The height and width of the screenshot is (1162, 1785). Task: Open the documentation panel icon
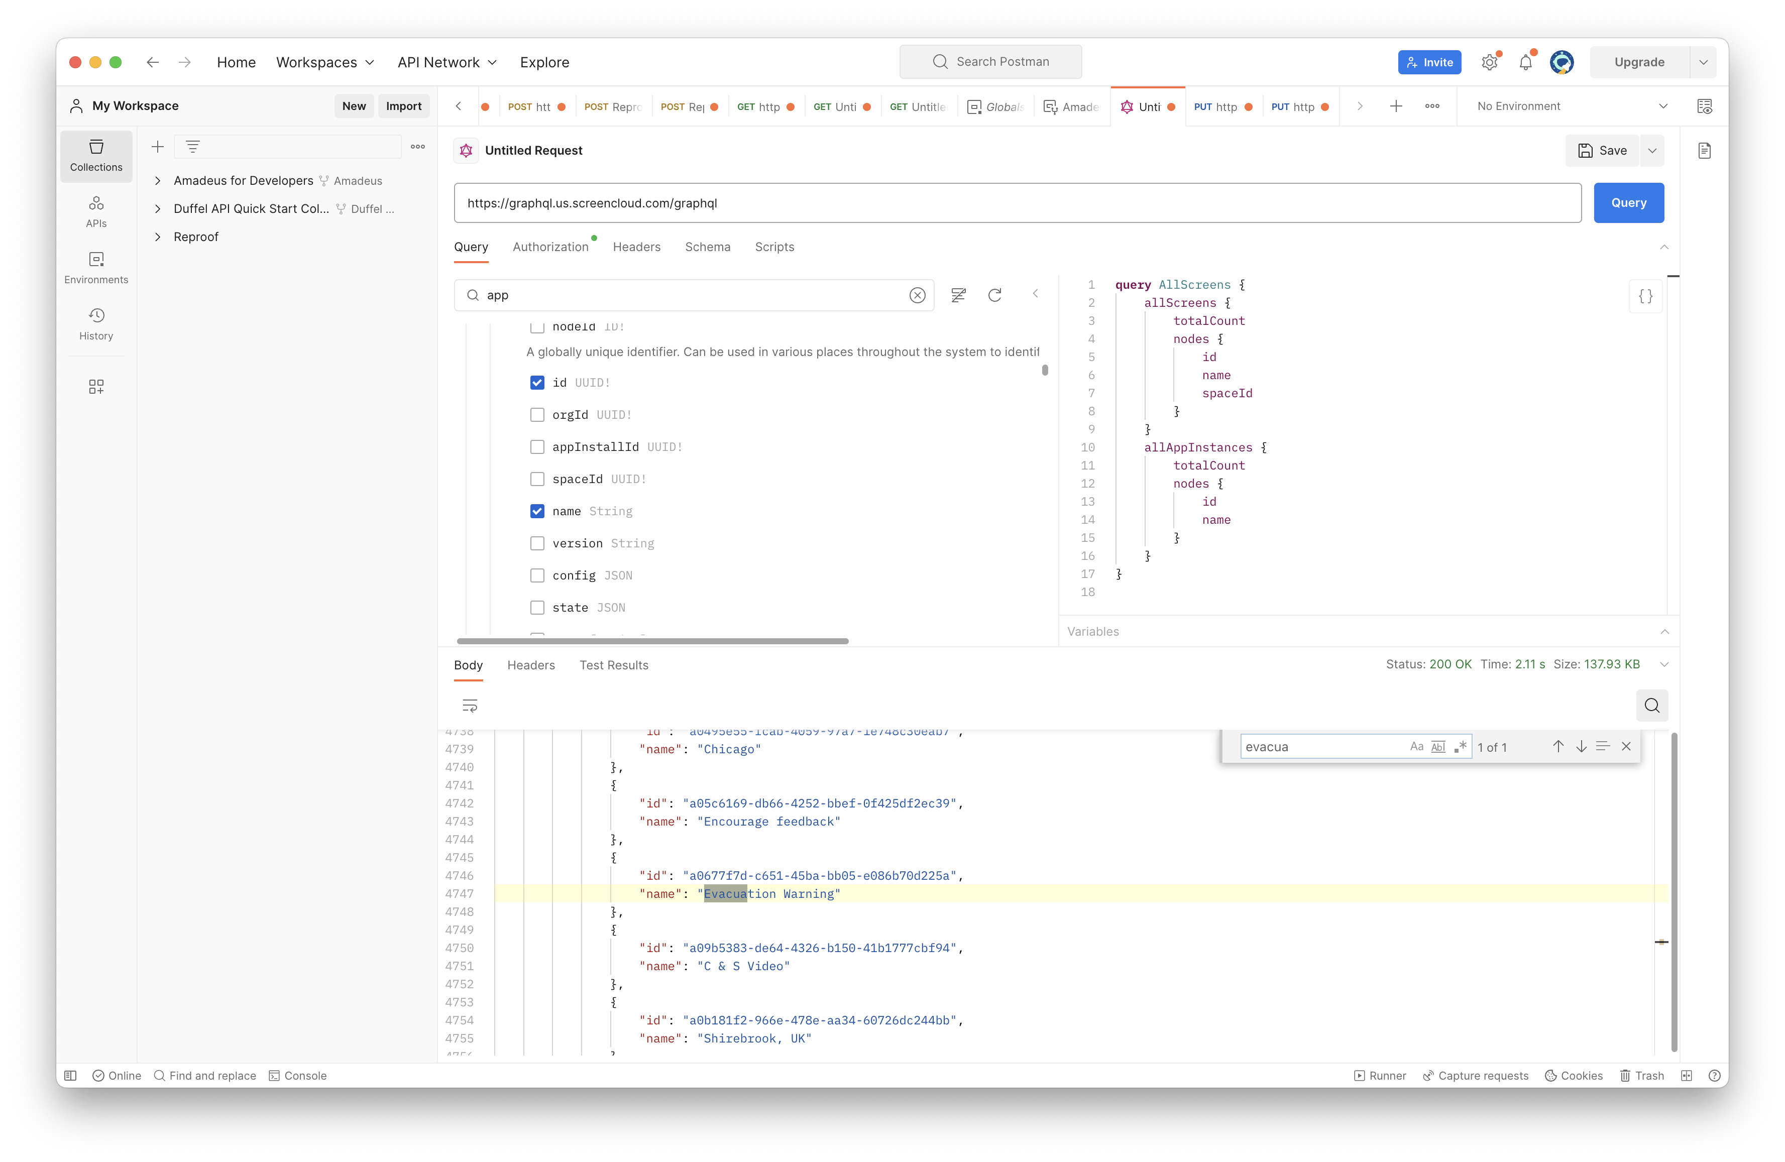pos(1704,151)
